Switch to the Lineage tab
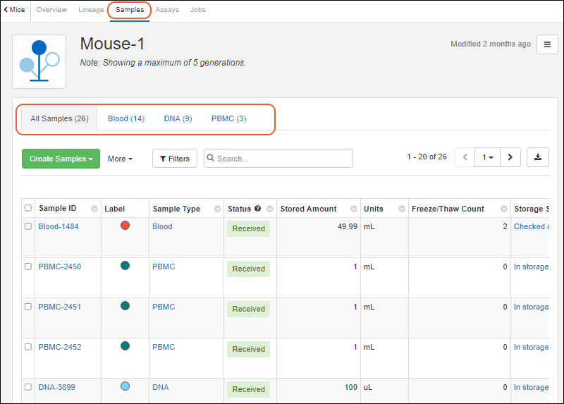 point(92,10)
